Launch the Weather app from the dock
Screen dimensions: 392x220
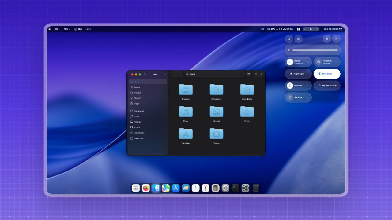point(186,188)
